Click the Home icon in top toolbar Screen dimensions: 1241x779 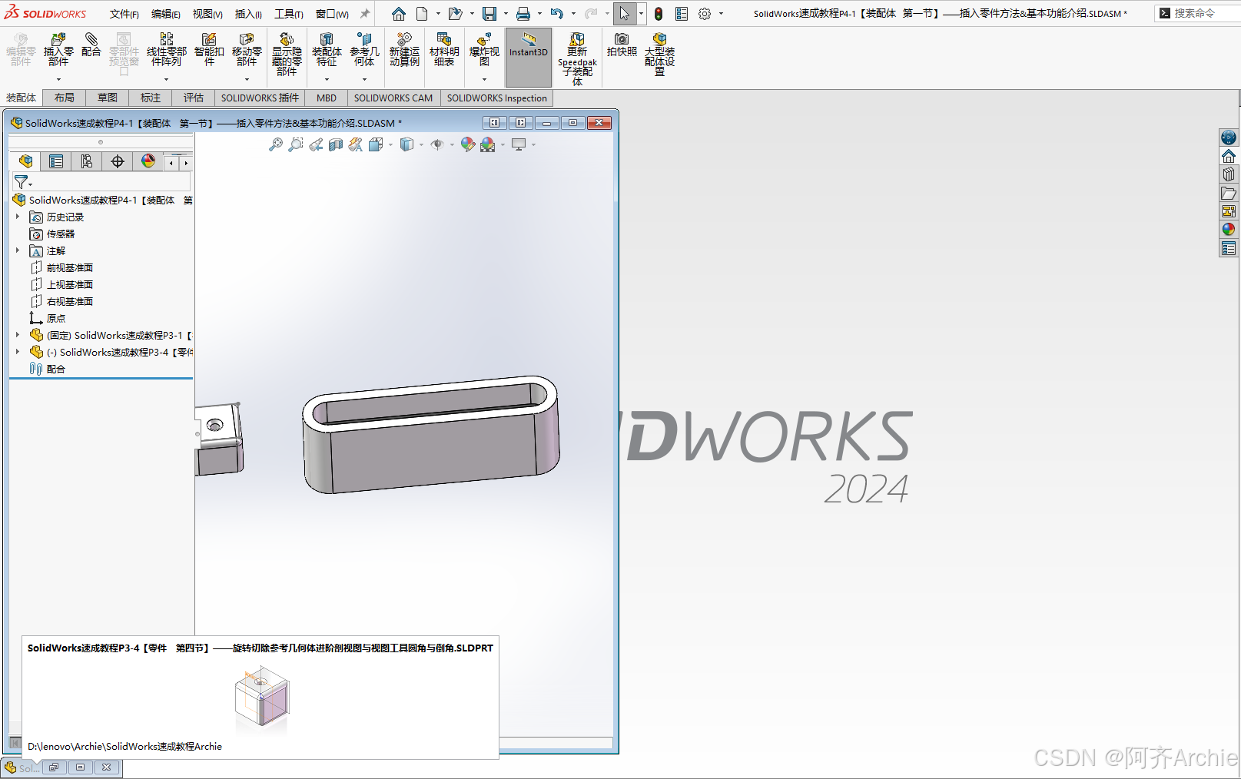[398, 14]
